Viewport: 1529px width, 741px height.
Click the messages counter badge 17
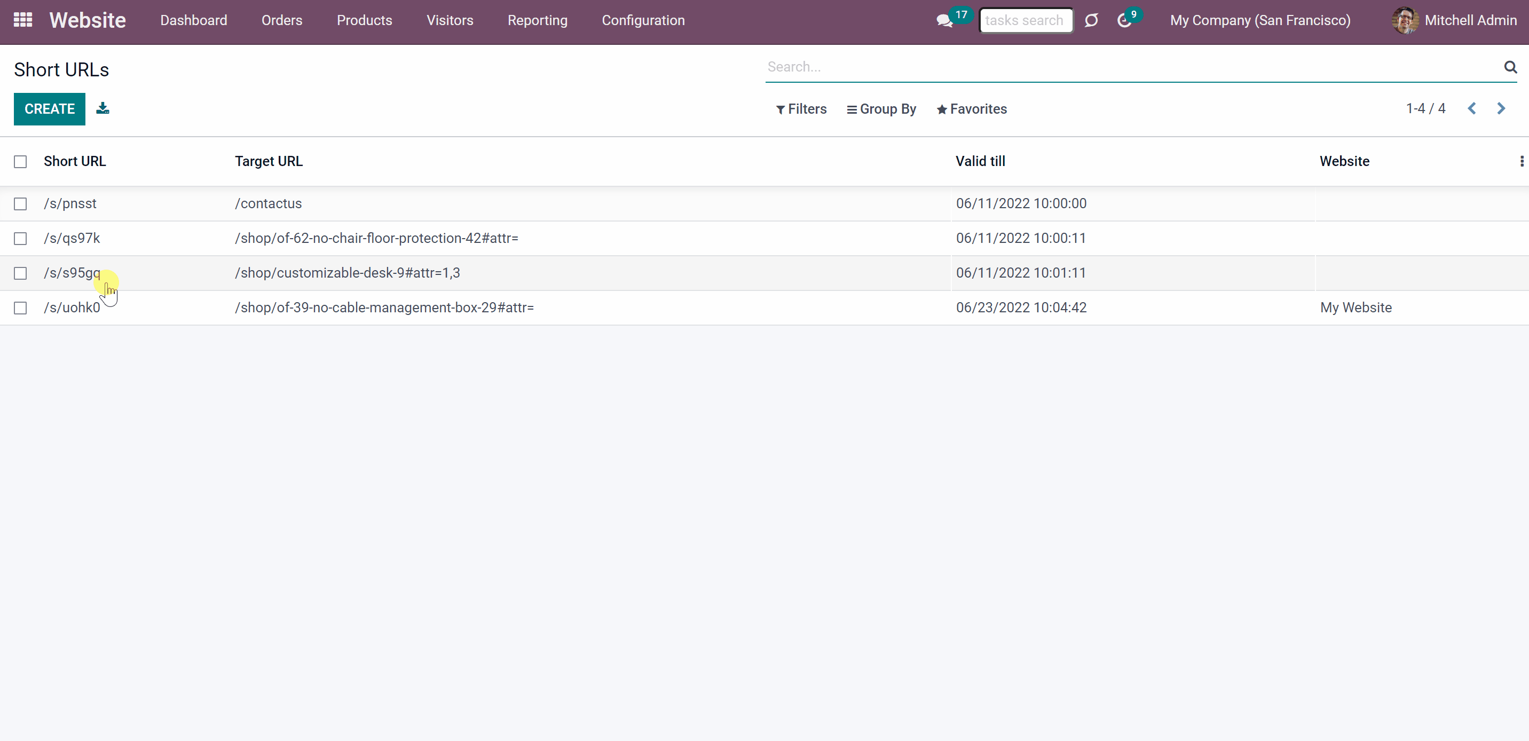coord(961,15)
